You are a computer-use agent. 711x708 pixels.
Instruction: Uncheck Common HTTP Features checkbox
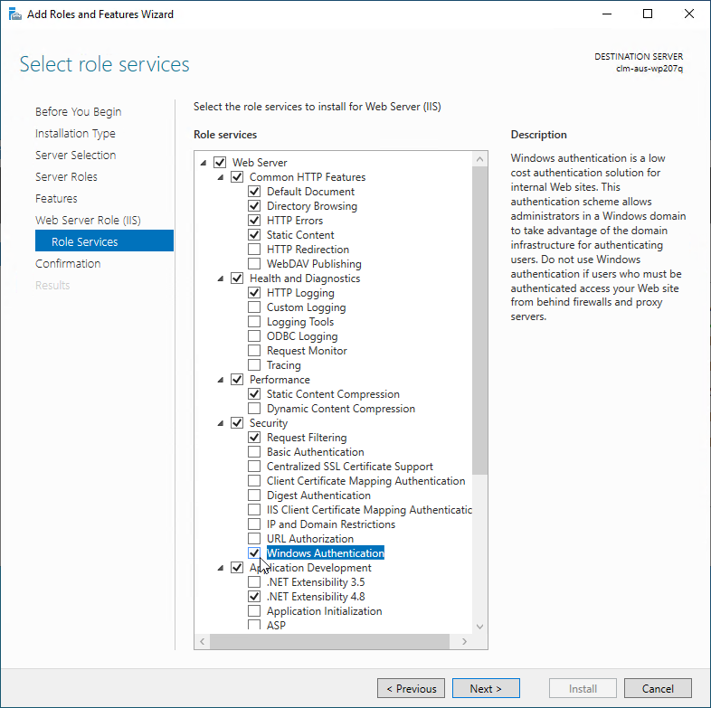237,176
